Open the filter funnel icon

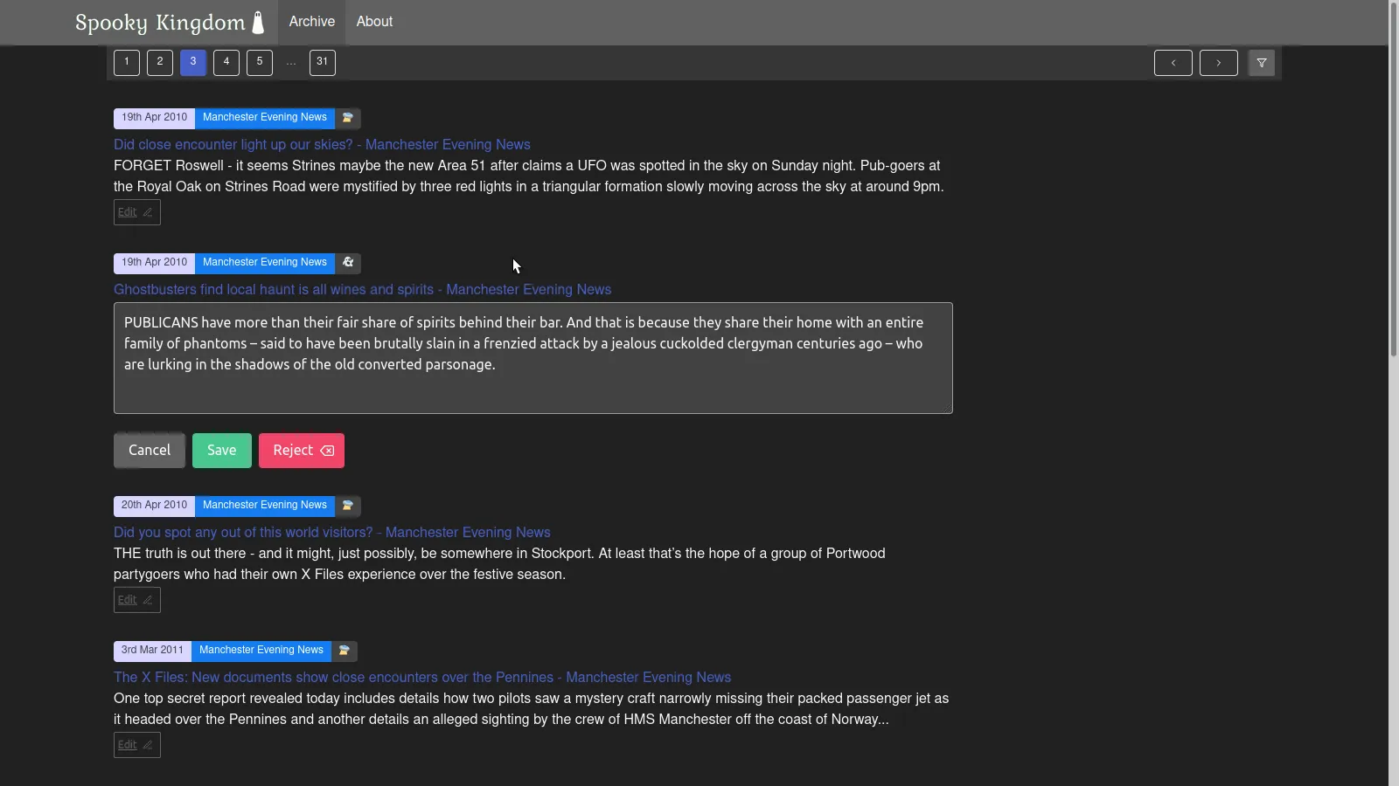click(1261, 63)
